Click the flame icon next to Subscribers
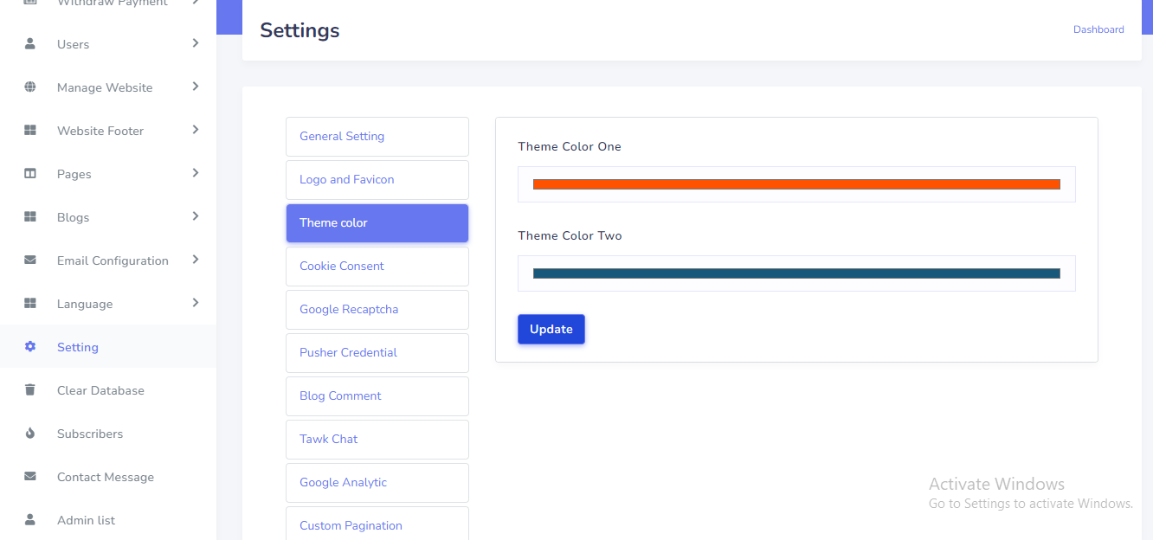This screenshot has width=1153, height=540. (x=30, y=434)
